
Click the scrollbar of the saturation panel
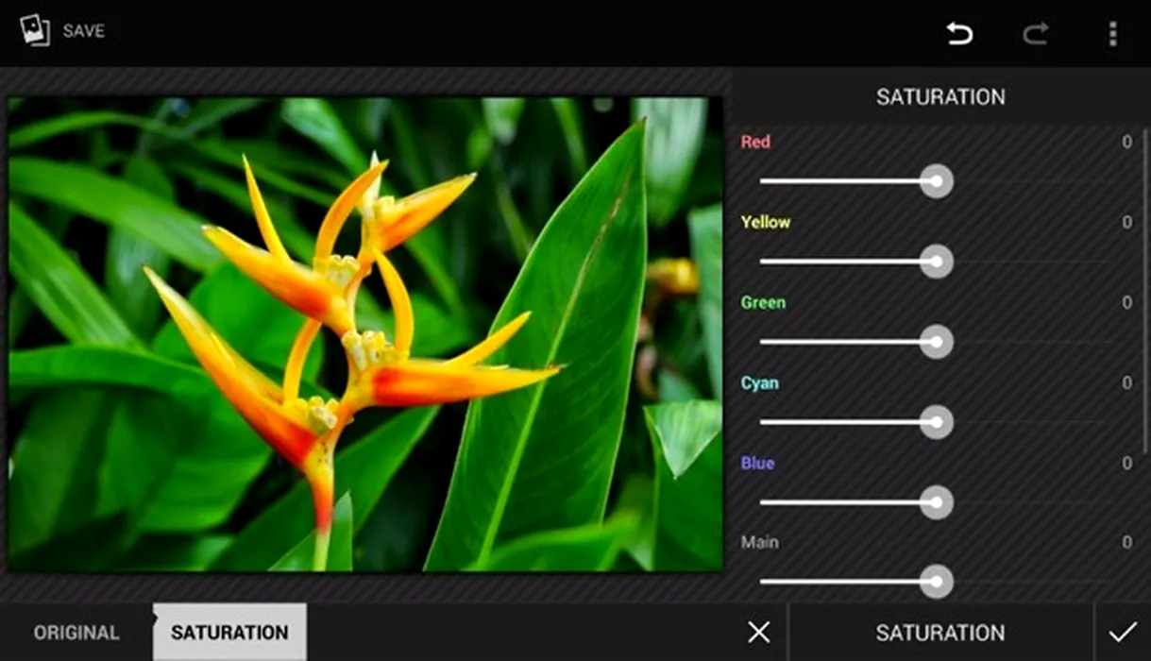pos(1145,283)
